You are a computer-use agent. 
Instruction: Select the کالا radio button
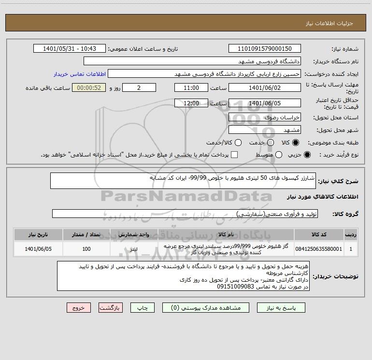click(296, 143)
